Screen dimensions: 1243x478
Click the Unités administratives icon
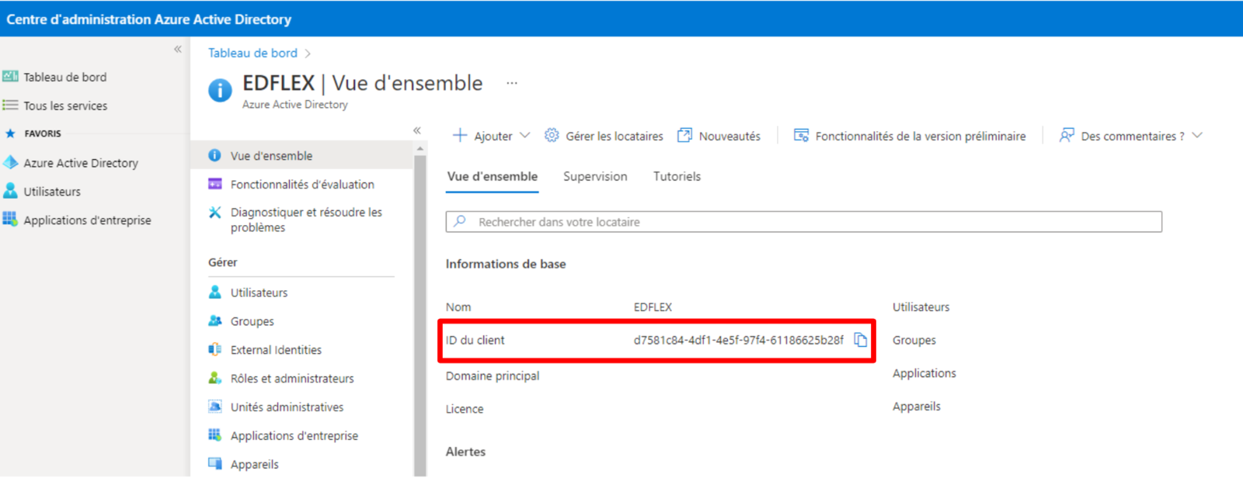coord(215,406)
